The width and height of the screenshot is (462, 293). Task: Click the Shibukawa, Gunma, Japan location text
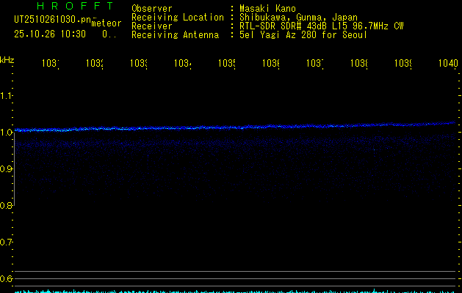point(300,17)
